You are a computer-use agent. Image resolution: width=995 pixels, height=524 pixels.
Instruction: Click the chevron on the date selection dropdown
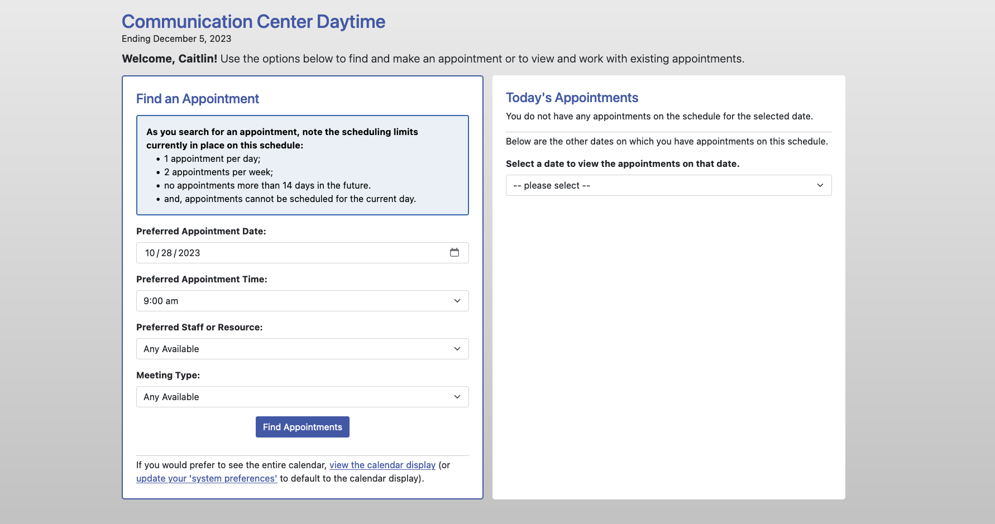click(x=820, y=185)
